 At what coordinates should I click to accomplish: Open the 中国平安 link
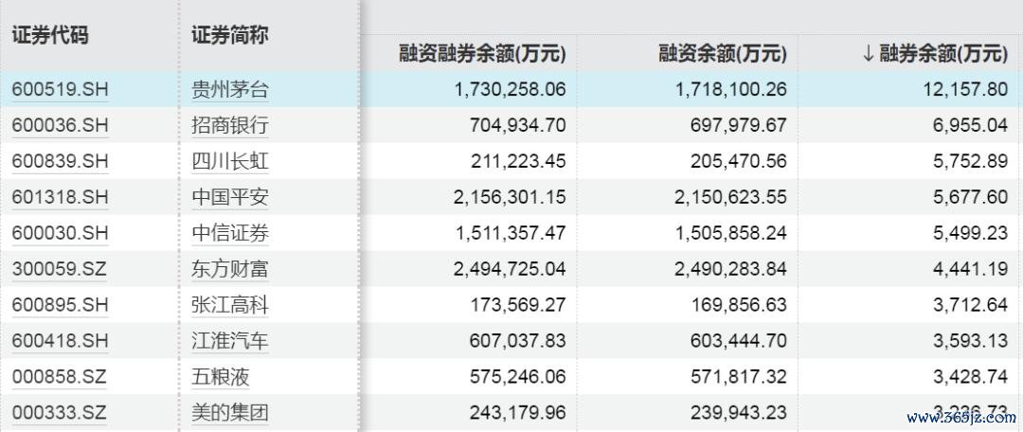229,197
